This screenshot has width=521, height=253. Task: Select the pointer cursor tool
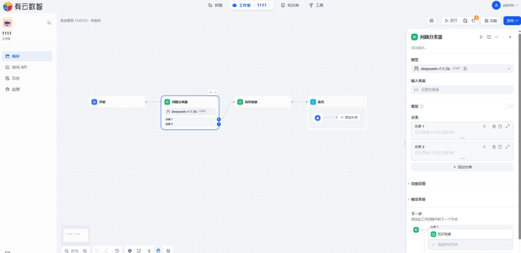pos(149,251)
